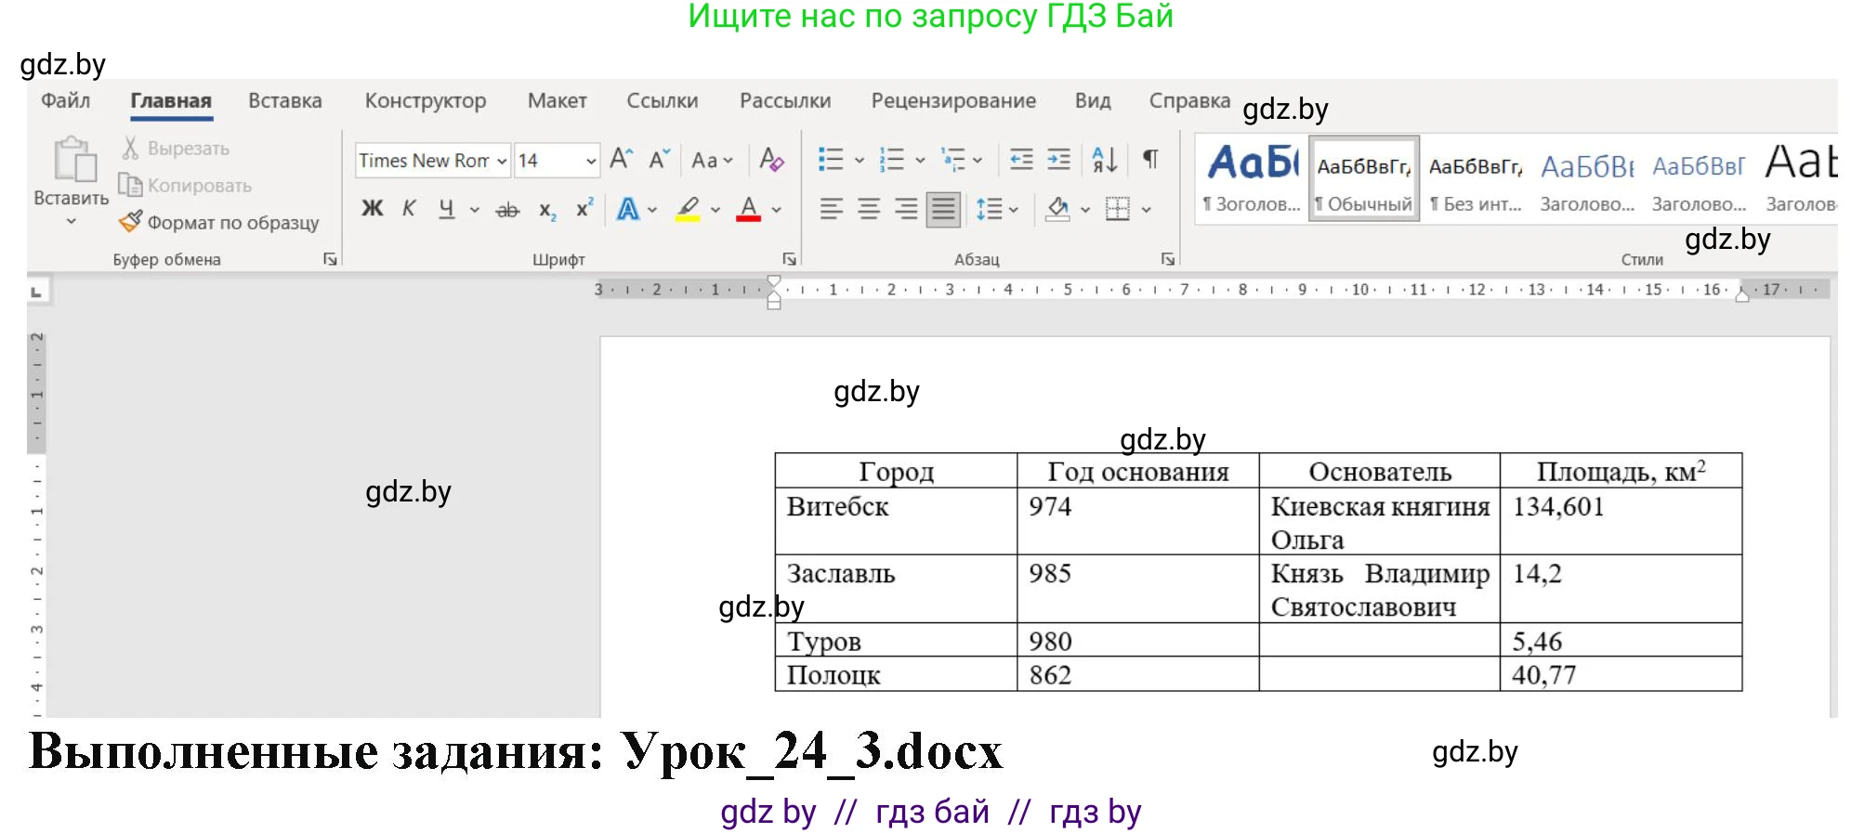
Task: Click the borders icon
Action: pyautogui.click(x=1118, y=209)
